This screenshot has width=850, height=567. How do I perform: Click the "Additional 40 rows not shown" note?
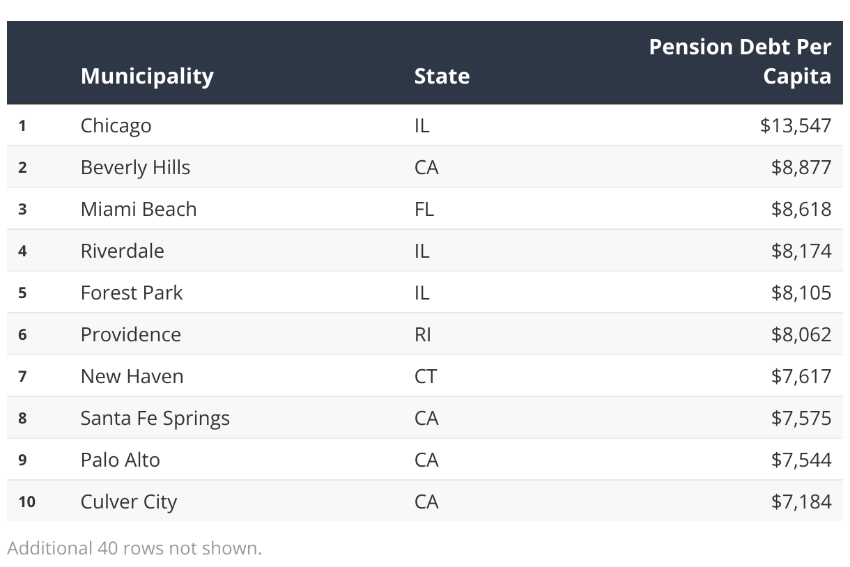(x=134, y=548)
